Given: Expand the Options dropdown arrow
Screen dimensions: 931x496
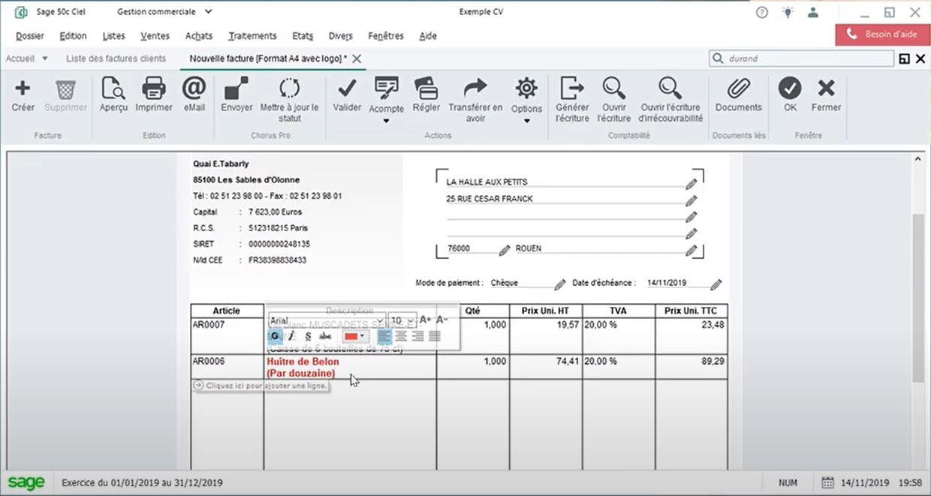Looking at the screenshot, I should pos(526,121).
